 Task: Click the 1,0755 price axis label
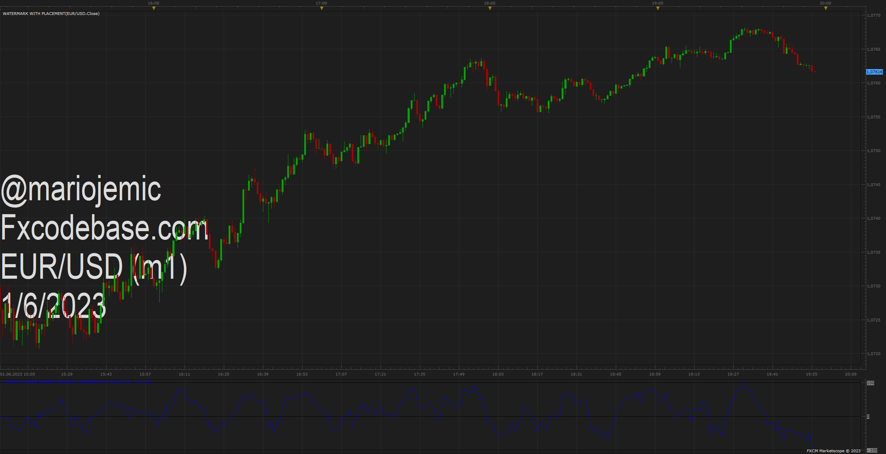pyautogui.click(x=874, y=117)
